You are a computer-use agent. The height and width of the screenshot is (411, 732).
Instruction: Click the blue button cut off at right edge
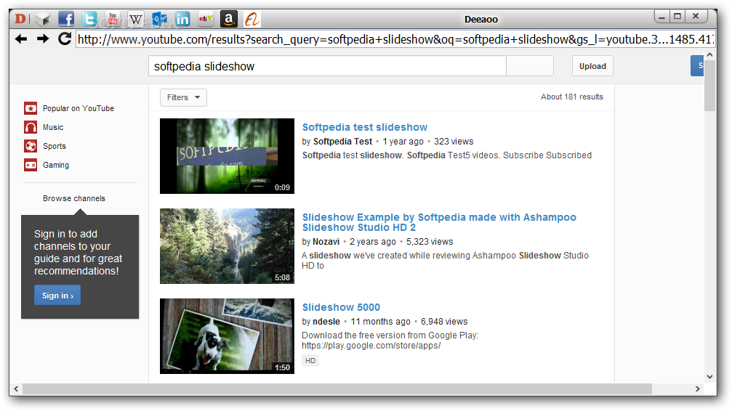pos(697,66)
